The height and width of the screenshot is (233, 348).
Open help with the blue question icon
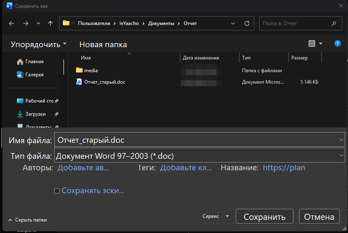tap(338, 43)
